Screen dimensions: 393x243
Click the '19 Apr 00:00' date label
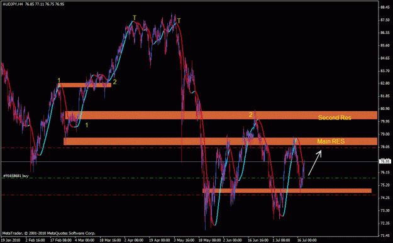[160, 240]
